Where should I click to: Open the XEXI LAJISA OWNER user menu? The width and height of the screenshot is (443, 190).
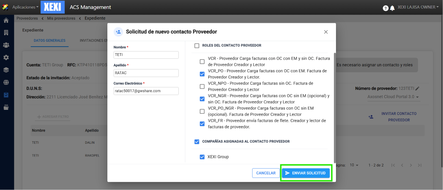(418, 7)
